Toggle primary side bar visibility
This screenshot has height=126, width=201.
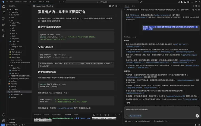pos(182,2)
